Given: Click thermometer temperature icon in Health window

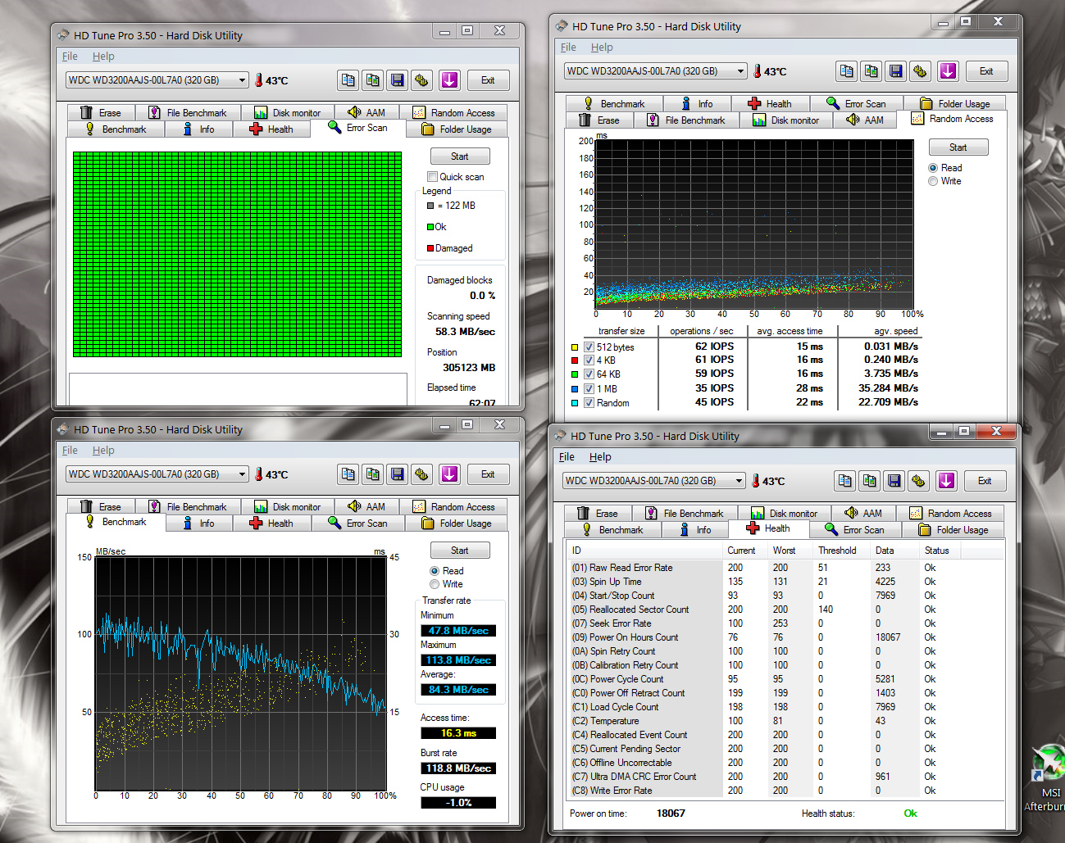Looking at the screenshot, I should point(755,481).
